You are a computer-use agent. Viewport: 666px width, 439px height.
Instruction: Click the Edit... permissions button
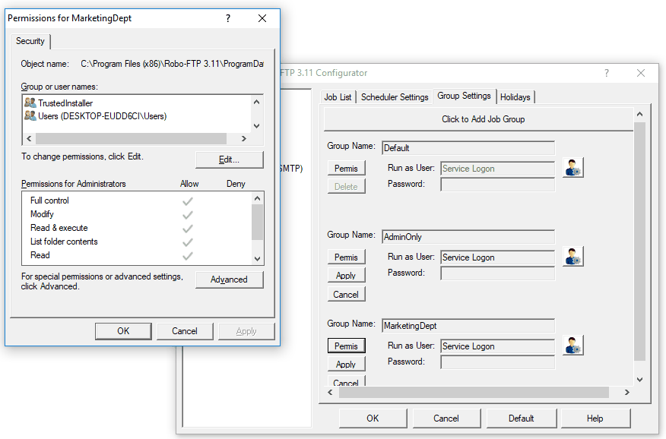pyautogui.click(x=230, y=159)
